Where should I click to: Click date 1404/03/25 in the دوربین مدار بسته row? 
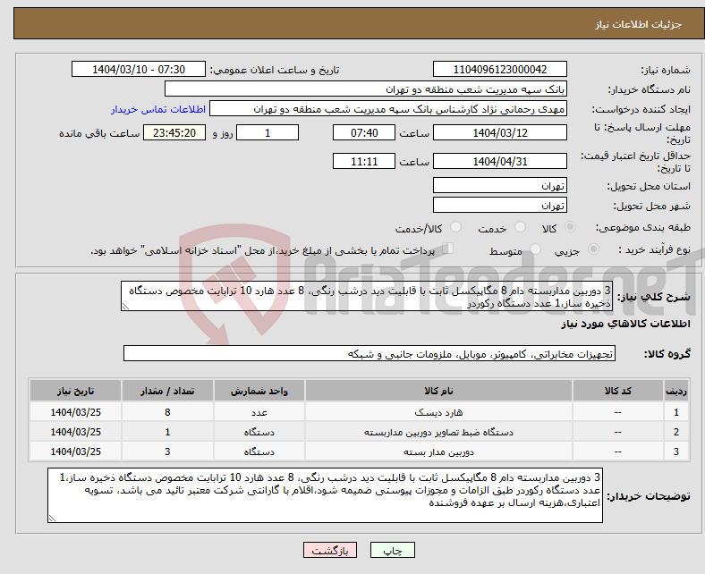(75, 452)
